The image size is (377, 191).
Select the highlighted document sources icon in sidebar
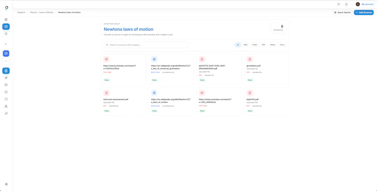(x=6, y=71)
